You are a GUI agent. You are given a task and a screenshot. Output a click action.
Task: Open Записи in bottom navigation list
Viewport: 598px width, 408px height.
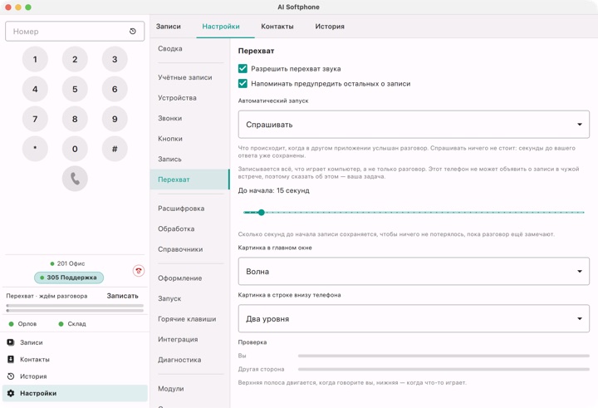pyautogui.click(x=75, y=342)
